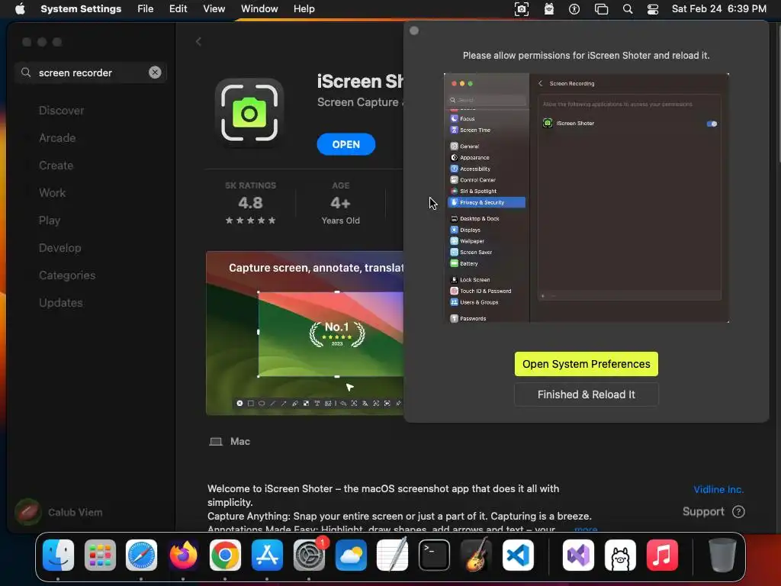Open the Weather app in the Dock
Screen dimensions: 781x586
[351, 555]
